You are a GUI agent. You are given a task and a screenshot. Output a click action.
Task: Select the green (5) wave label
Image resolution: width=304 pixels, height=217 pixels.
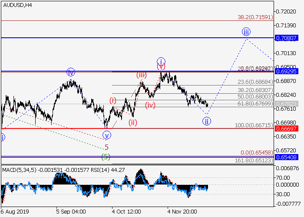pyautogui.click(x=105, y=156)
